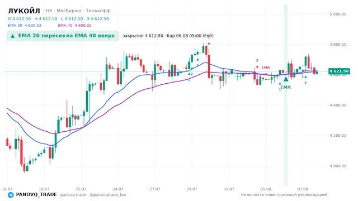Image resolution: width=358 pixels, height=201 pixels.
Task: Click the red down triangle at the price peak
Action: (209, 44)
